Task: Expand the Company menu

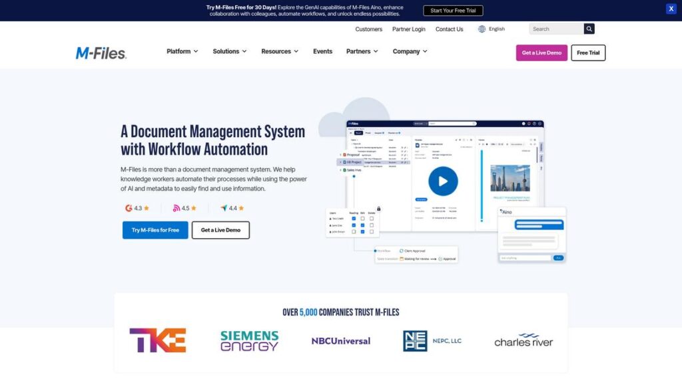Action: tap(410, 51)
